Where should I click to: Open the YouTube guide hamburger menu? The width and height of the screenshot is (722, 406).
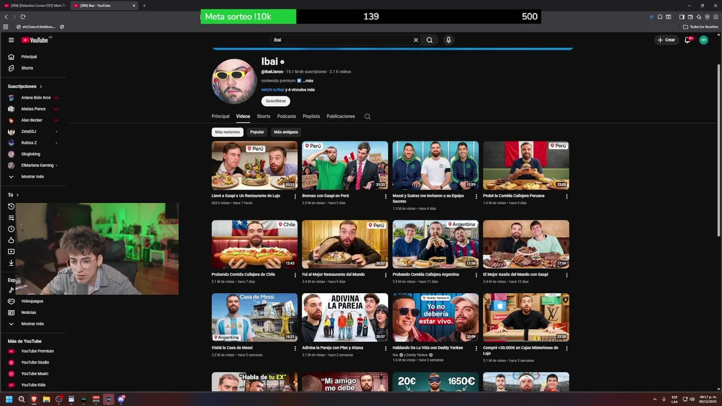pyautogui.click(x=11, y=40)
